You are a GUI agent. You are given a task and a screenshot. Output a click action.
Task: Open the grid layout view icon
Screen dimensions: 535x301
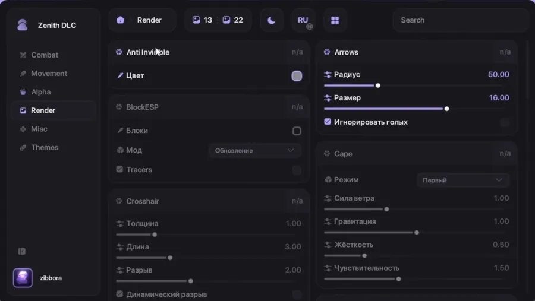pyautogui.click(x=335, y=20)
